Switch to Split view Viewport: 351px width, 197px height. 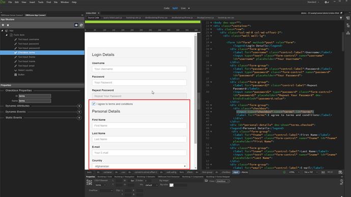pyautogui.click(x=175, y=8)
